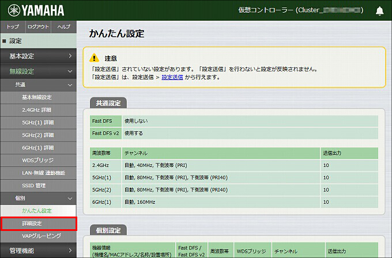Click the 仮想コントローラー cluster title

pyautogui.click(x=301, y=10)
